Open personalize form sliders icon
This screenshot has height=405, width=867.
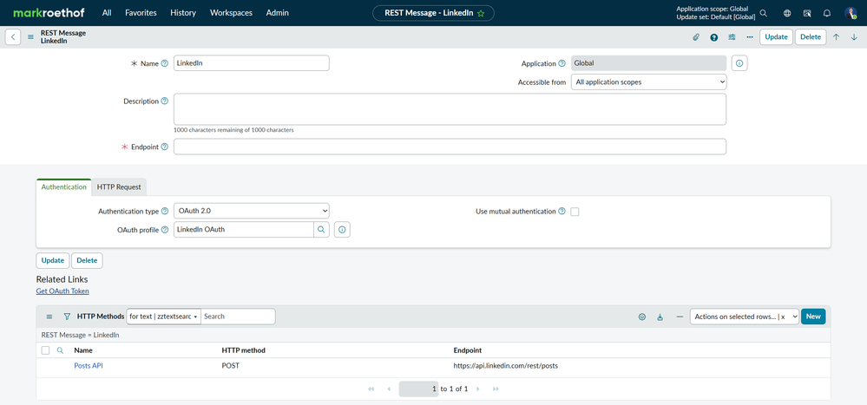pyautogui.click(x=732, y=37)
